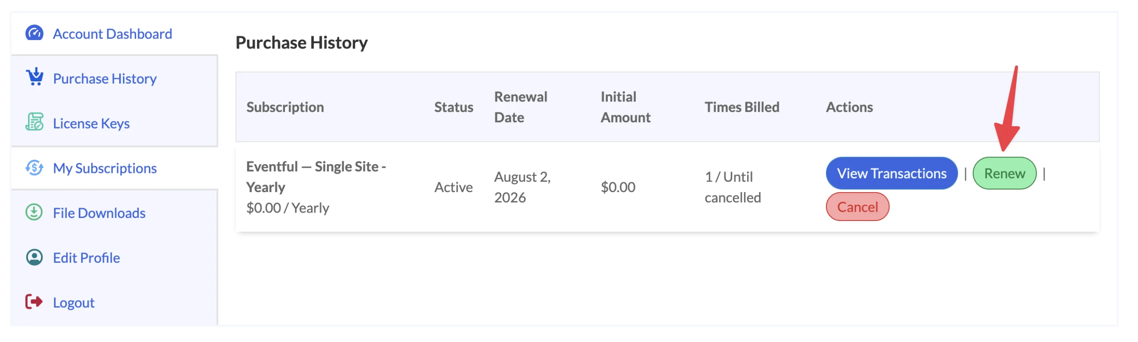Click the View Transactions button
Screen dimensions: 1138x342
891,173
